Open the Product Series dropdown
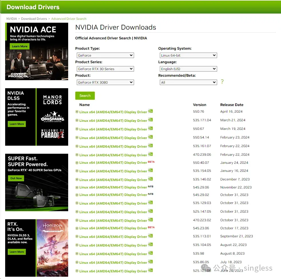Screen dimensions: 281x279 105,69
